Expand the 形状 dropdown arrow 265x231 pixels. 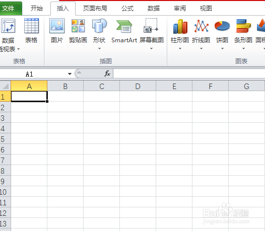click(x=100, y=49)
